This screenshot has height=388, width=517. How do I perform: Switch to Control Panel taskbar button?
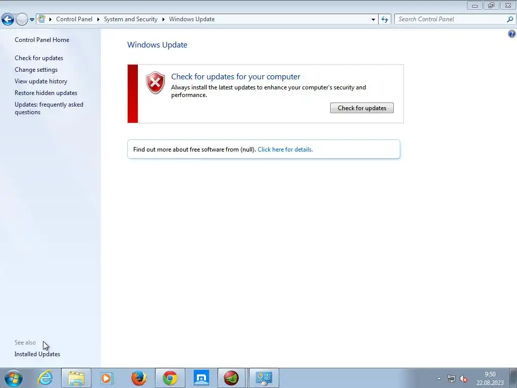[x=264, y=378]
